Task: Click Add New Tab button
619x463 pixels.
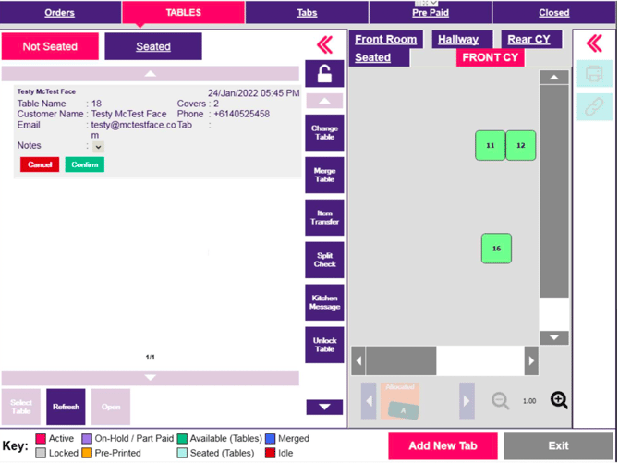Action: (x=441, y=445)
